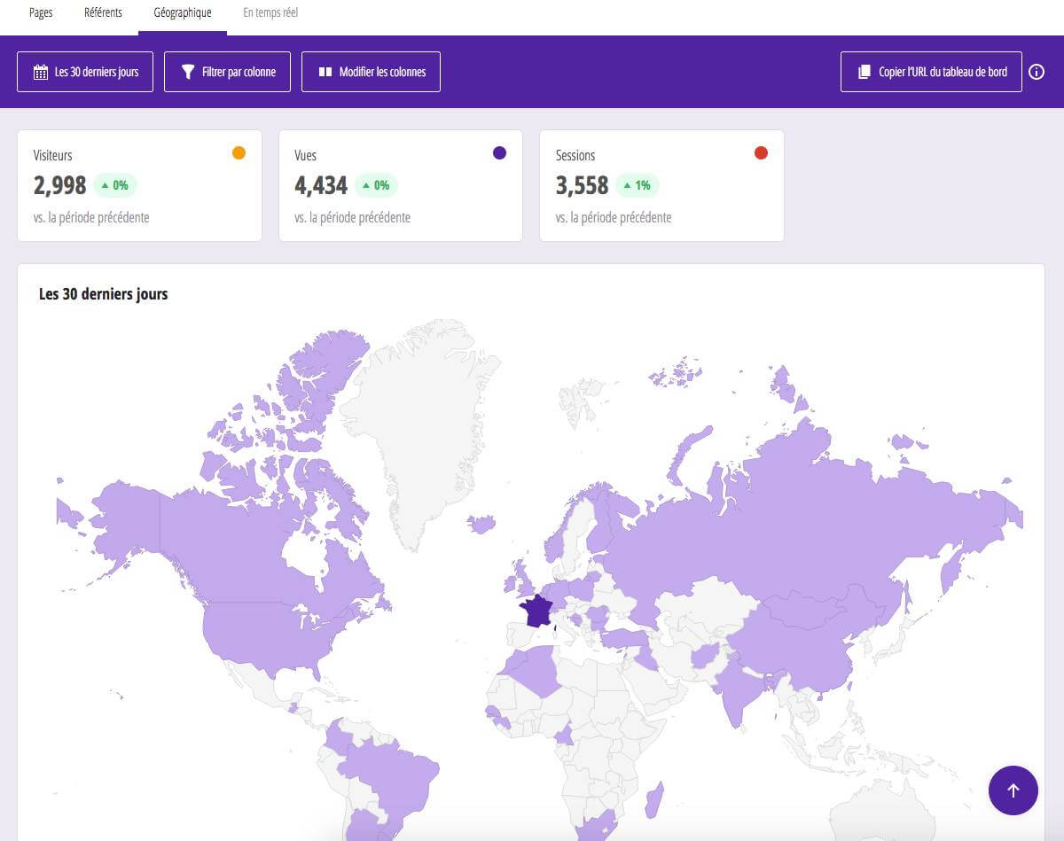Click the Filtrer par colonne button
The image size is (1064, 841).
228,72
